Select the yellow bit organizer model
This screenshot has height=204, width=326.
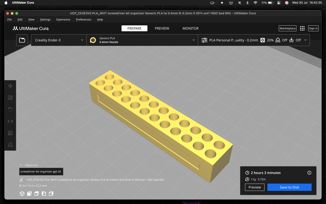click(161, 126)
